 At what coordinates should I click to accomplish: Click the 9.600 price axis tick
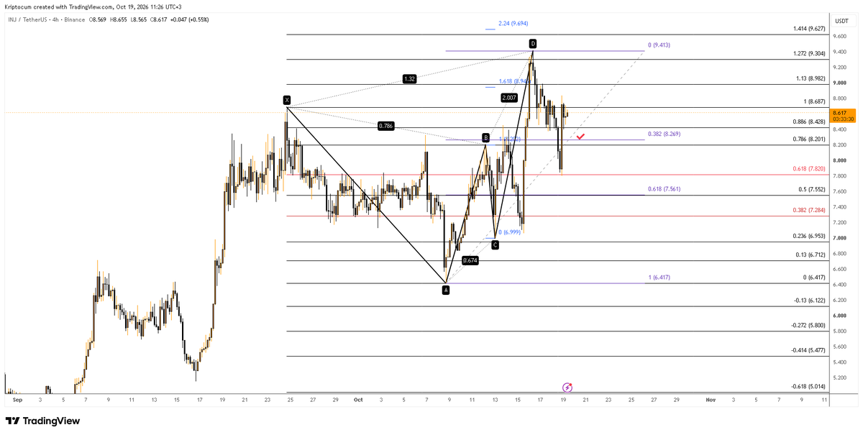pos(839,36)
